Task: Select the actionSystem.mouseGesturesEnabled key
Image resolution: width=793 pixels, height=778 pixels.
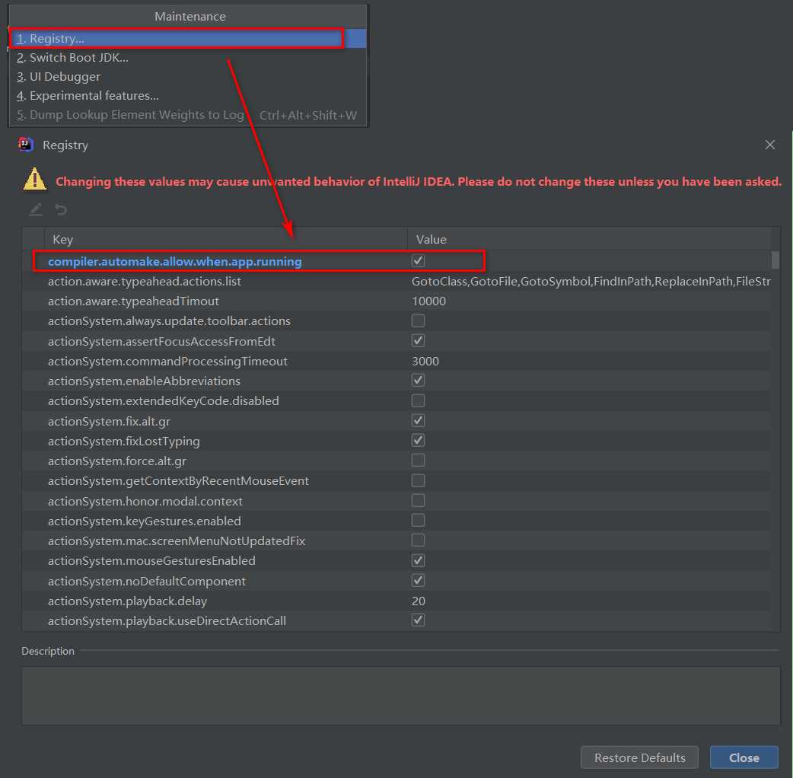Action: click(151, 560)
